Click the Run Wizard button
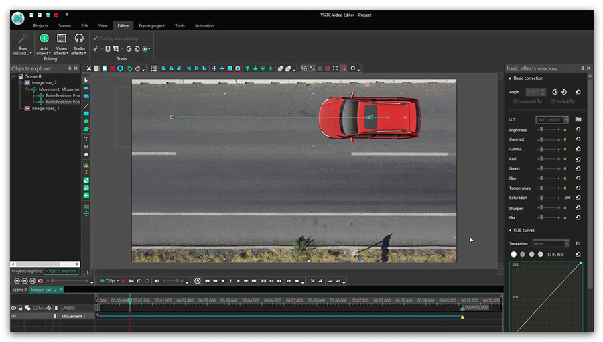 (23, 42)
